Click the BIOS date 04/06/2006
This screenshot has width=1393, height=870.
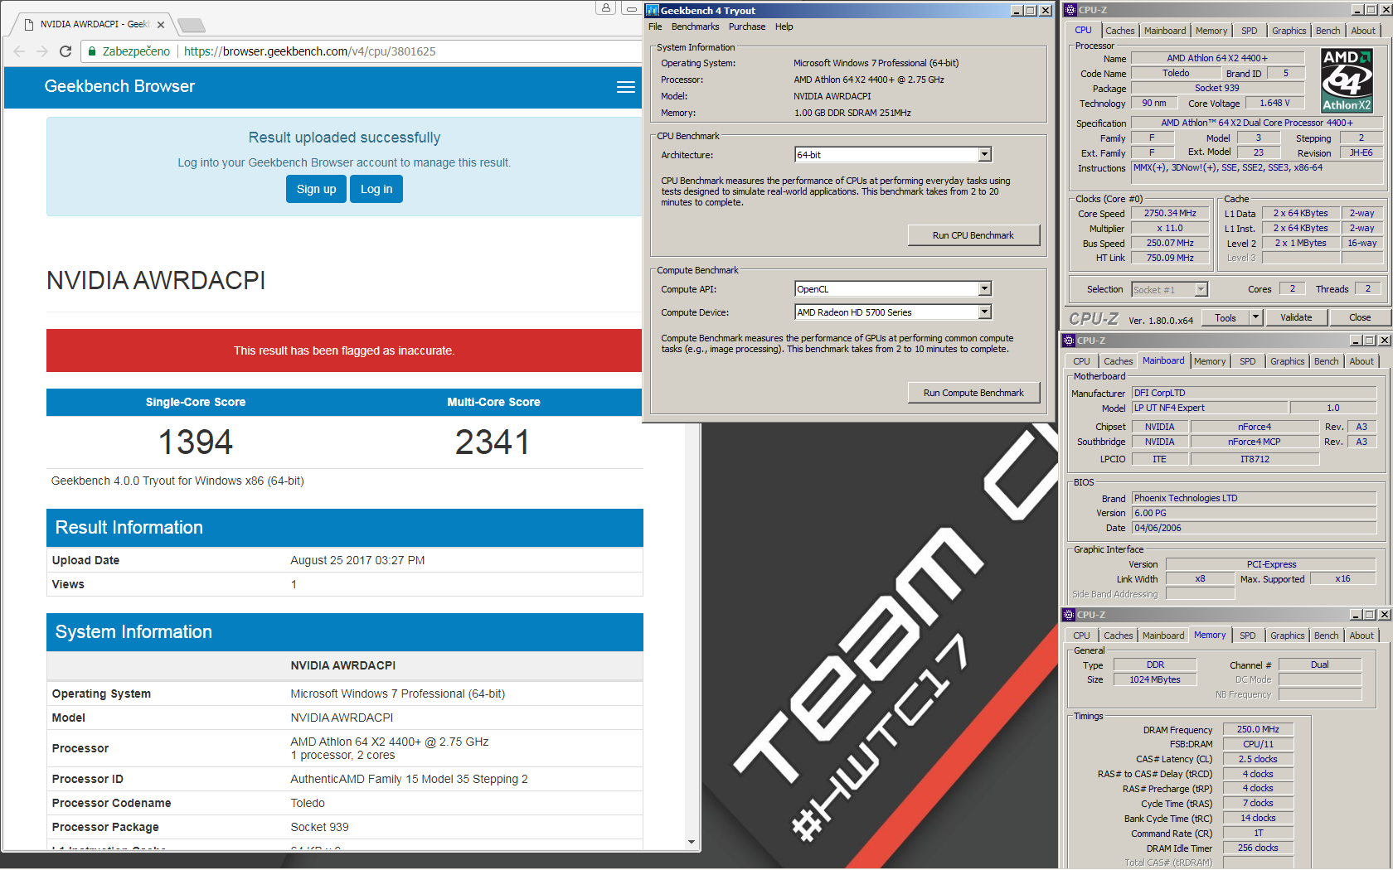click(x=1254, y=528)
